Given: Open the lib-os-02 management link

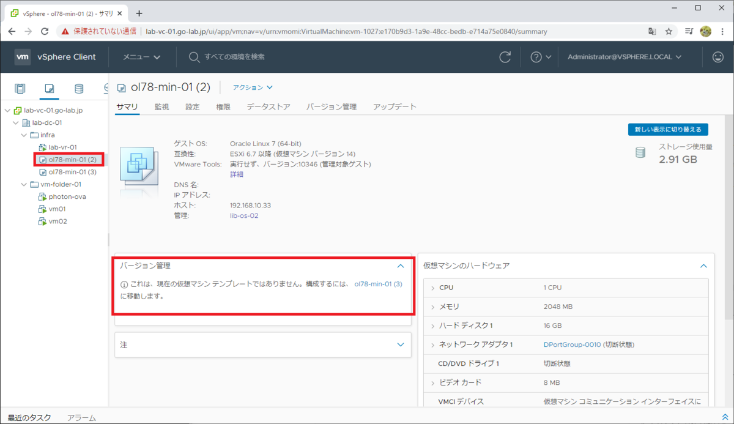Looking at the screenshot, I should tap(244, 216).
